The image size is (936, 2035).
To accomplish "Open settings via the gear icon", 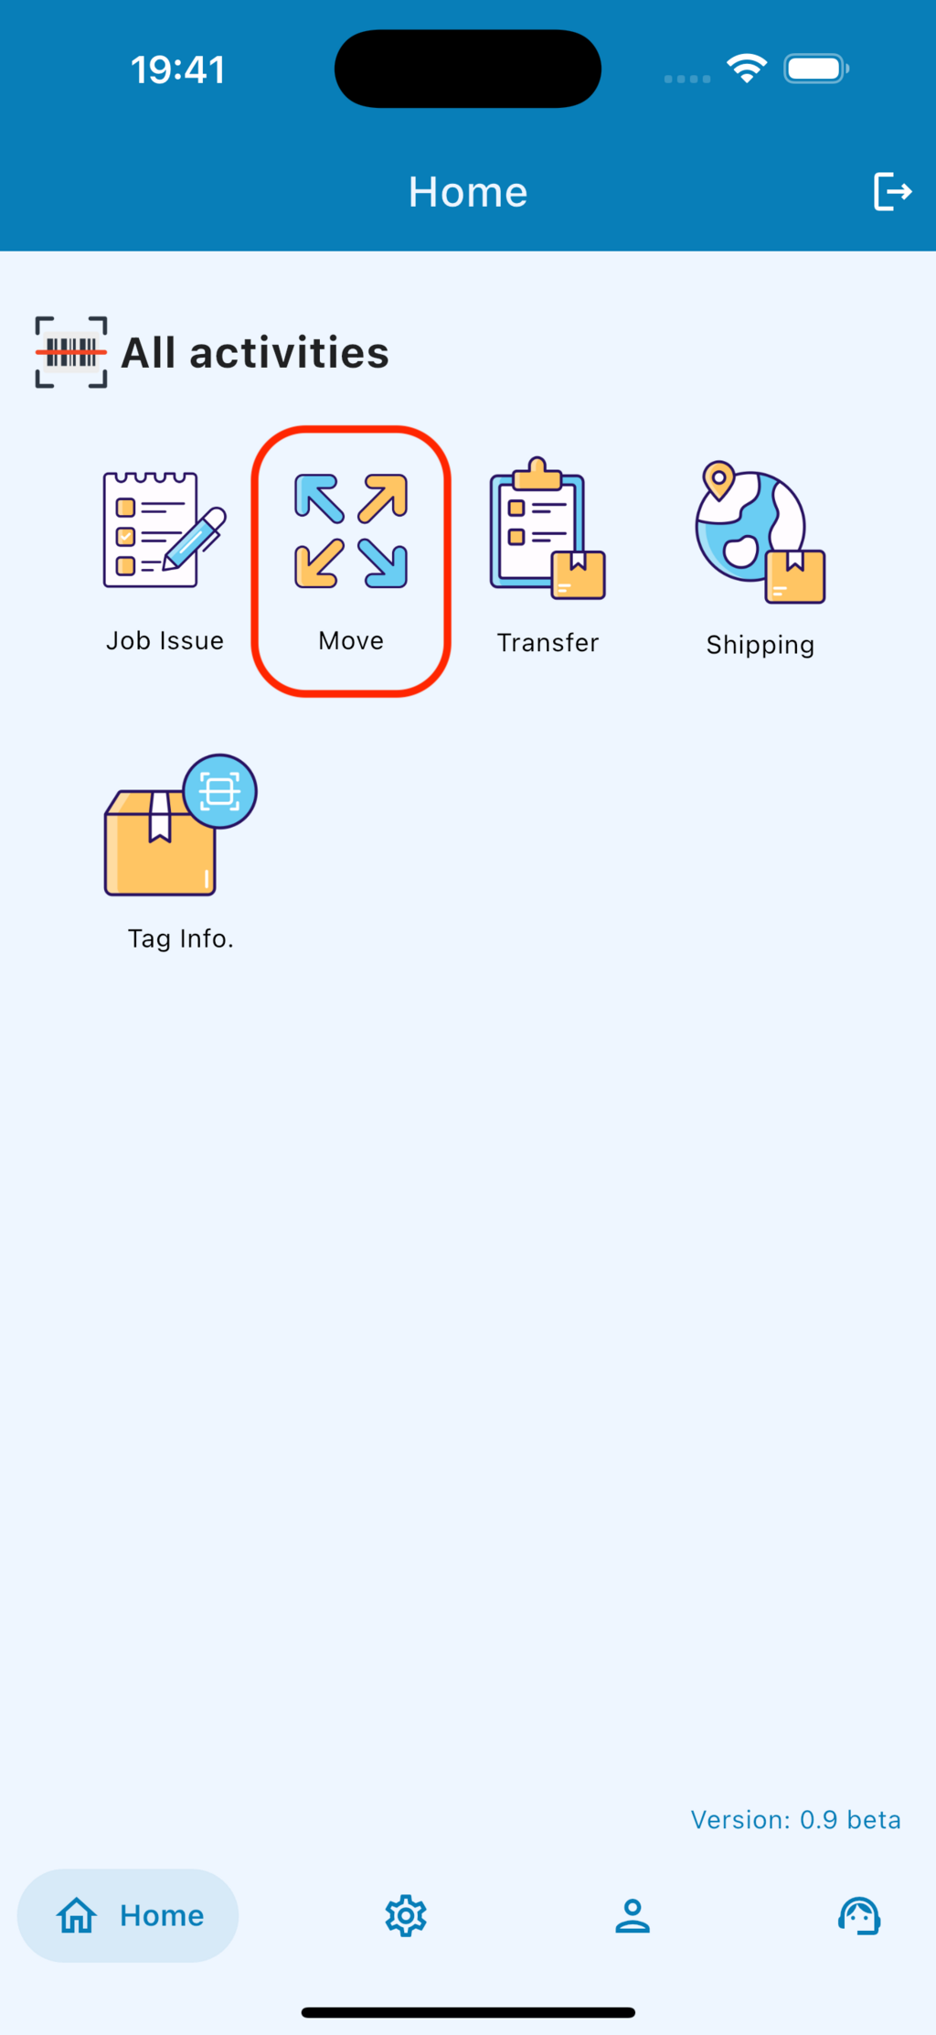I will tap(406, 1915).
